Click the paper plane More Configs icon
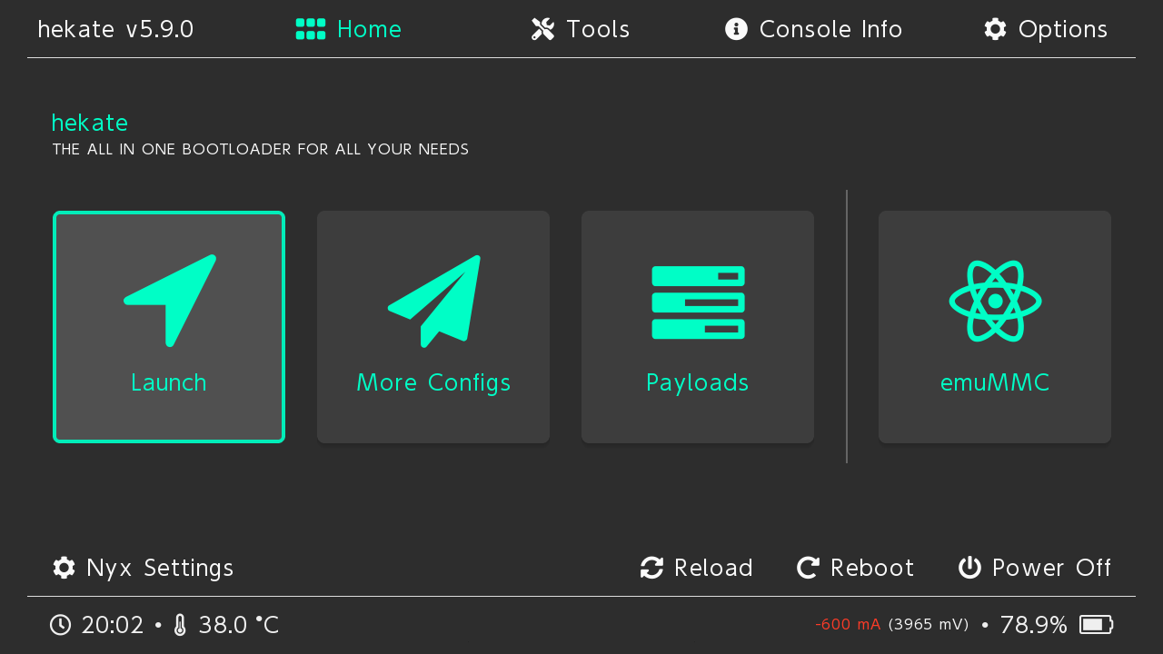The height and width of the screenshot is (654, 1163). click(433, 301)
